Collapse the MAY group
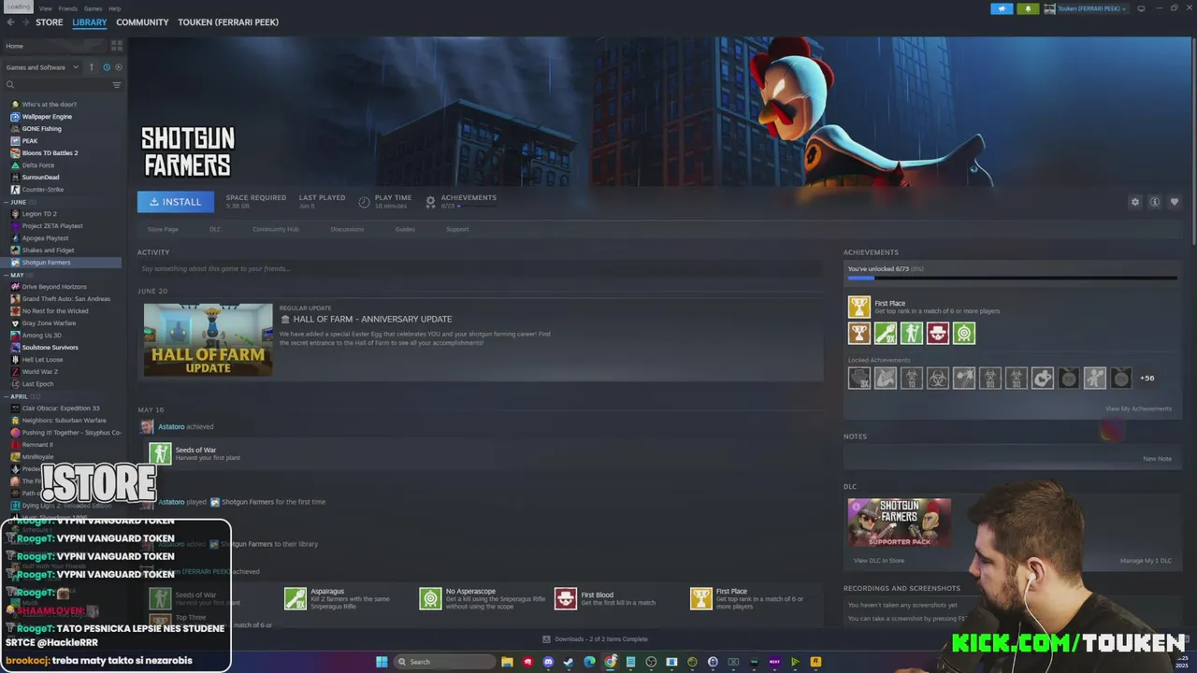 click(17, 275)
